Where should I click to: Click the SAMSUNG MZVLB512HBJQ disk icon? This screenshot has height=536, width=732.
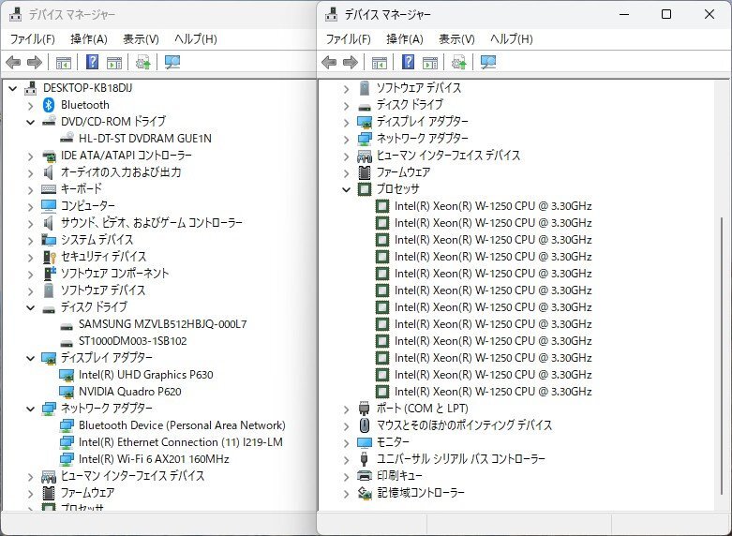[67, 326]
